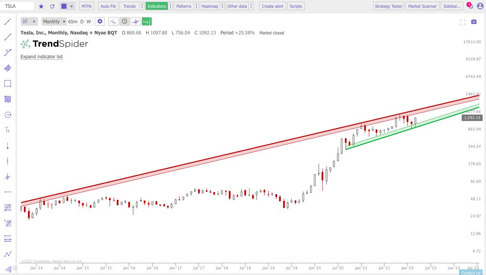Run Auto Fib on the chart
Viewport: 486px width, 275px height.
point(108,6)
